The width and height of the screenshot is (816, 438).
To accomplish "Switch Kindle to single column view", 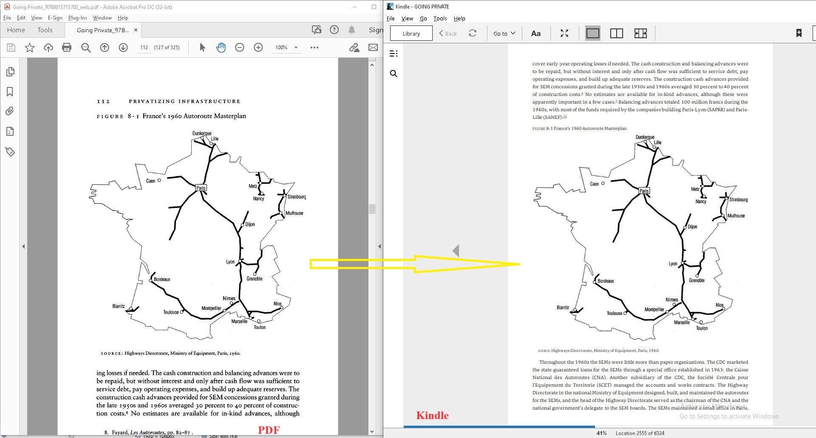I will (x=592, y=33).
